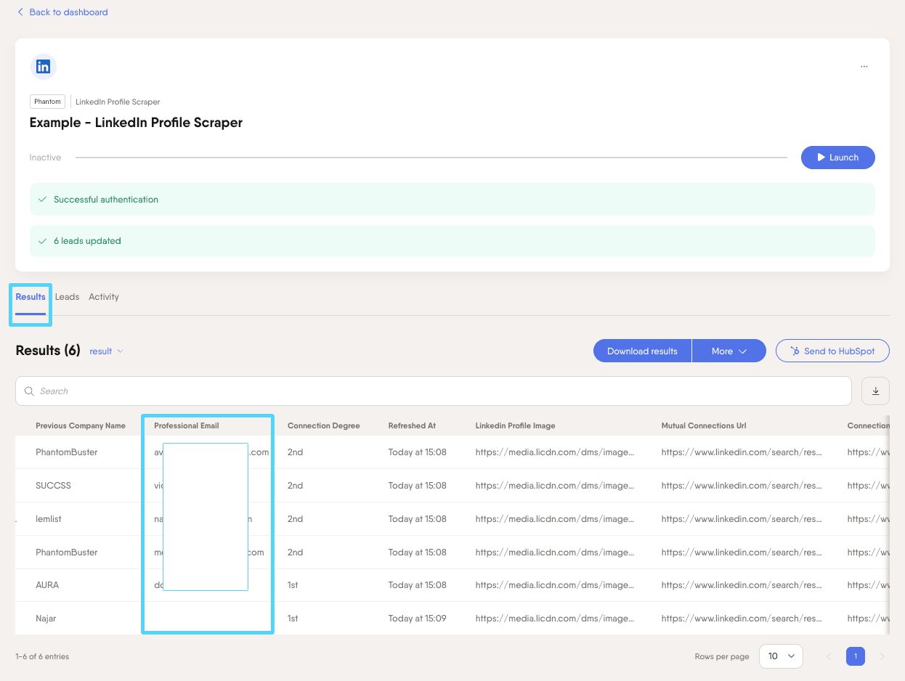Select the SUCCSS company cell
The width and height of the screenshot is (905, 681).
click(54, 486)
